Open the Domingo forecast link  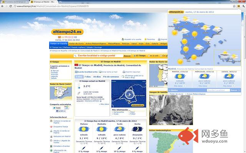click(98, 47)
